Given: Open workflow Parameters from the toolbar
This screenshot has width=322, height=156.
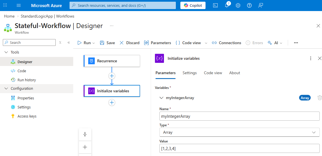Looking at the screenshot, I should pyautogui.click(x=157, y=43).
